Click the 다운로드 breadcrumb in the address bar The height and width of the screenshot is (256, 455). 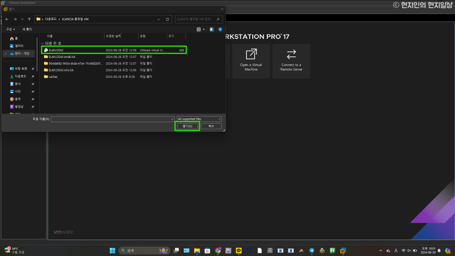(51, 19)
